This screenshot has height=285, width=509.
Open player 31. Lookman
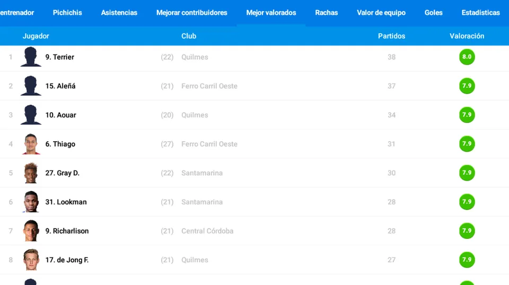pyautogui.click(x=66, y=202)
